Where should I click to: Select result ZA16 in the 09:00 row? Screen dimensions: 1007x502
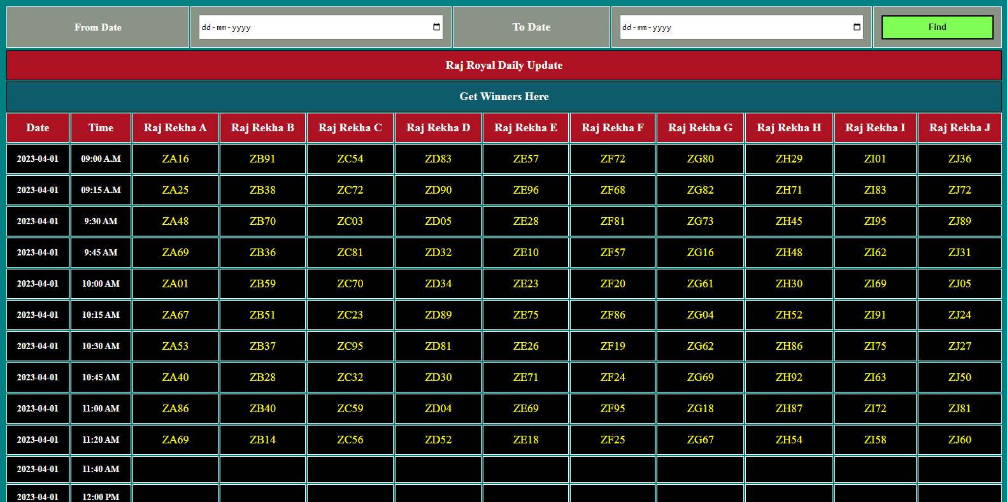click(x=175, y=159)
